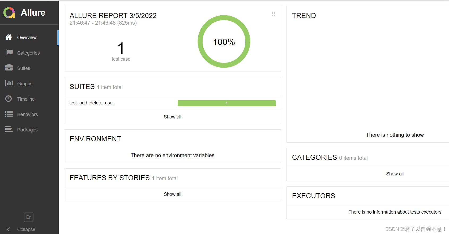
Task: Open Packages from sidebar
Action: coord(27,130)
